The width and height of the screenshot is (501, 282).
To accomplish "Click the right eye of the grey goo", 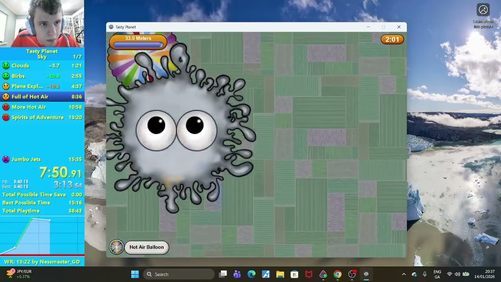I will 196,130.
